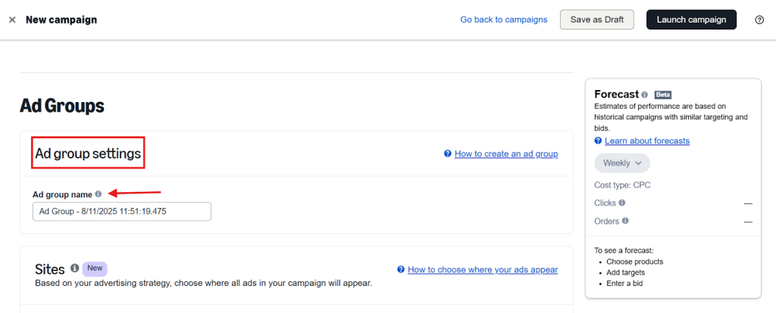This screenshot has width=776, height=313.
Task: Launch the campaign
Action: pos(691,20)
